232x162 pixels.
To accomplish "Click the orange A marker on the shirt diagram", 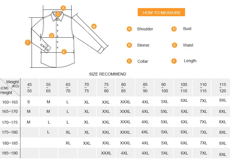I will 63,8.
